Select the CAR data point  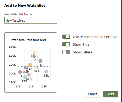coord(40,61)
